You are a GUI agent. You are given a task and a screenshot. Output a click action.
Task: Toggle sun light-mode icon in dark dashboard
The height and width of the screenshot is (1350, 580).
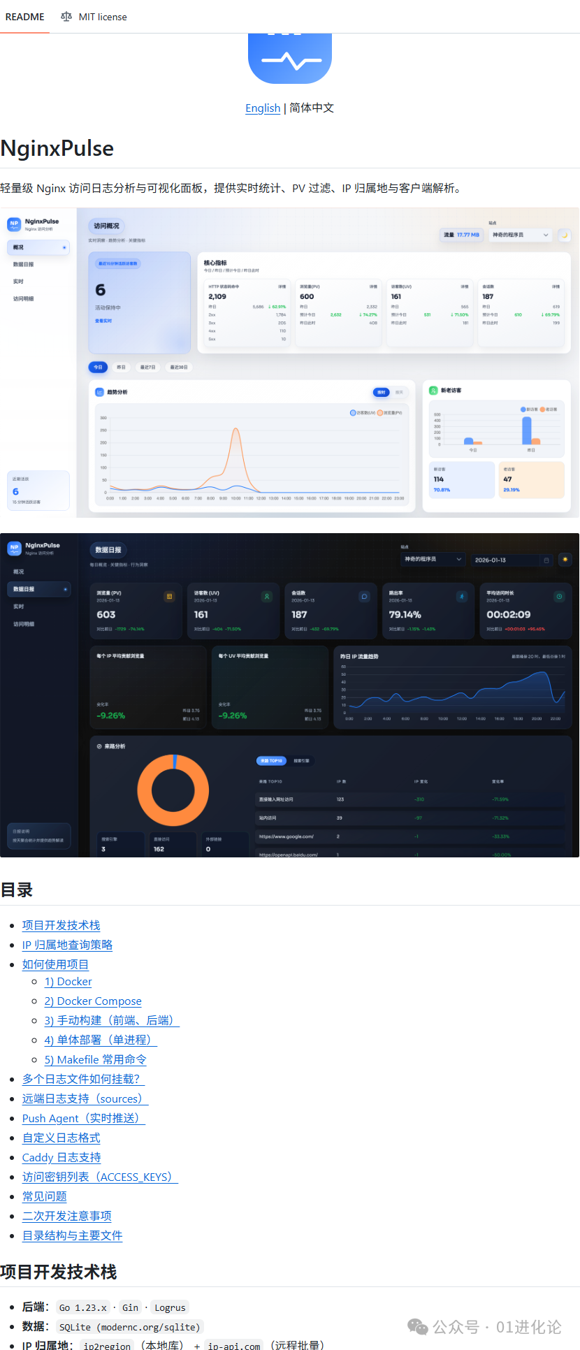coord(565,560)
